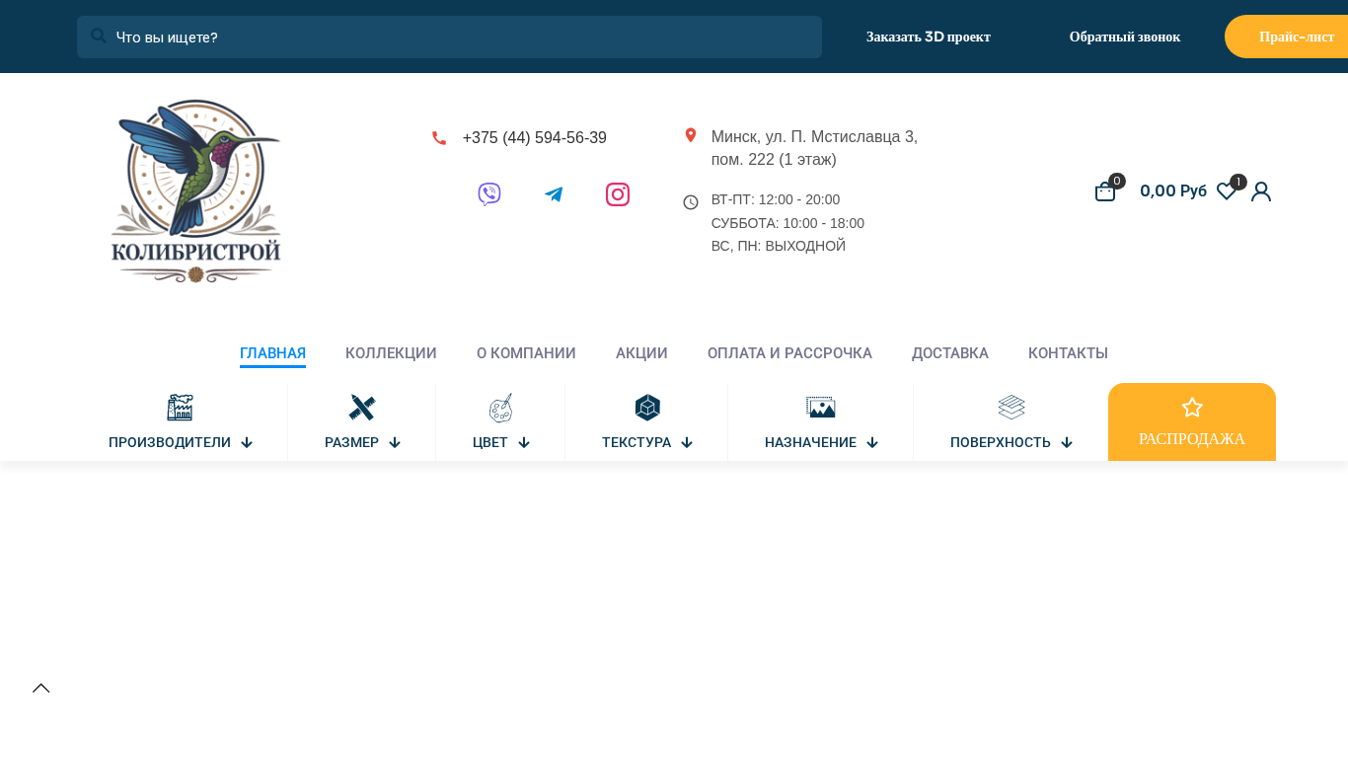Open the Доставка menu page

[950, 353]
